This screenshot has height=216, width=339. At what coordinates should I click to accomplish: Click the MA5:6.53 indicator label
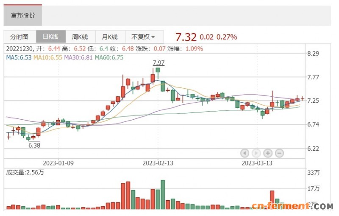(x=18, y=57)
